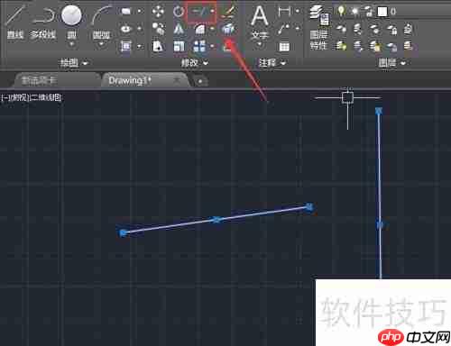
Task: Expand the Annotation (注释) panel
Action: pyautogui.click(x=272, y=63)
